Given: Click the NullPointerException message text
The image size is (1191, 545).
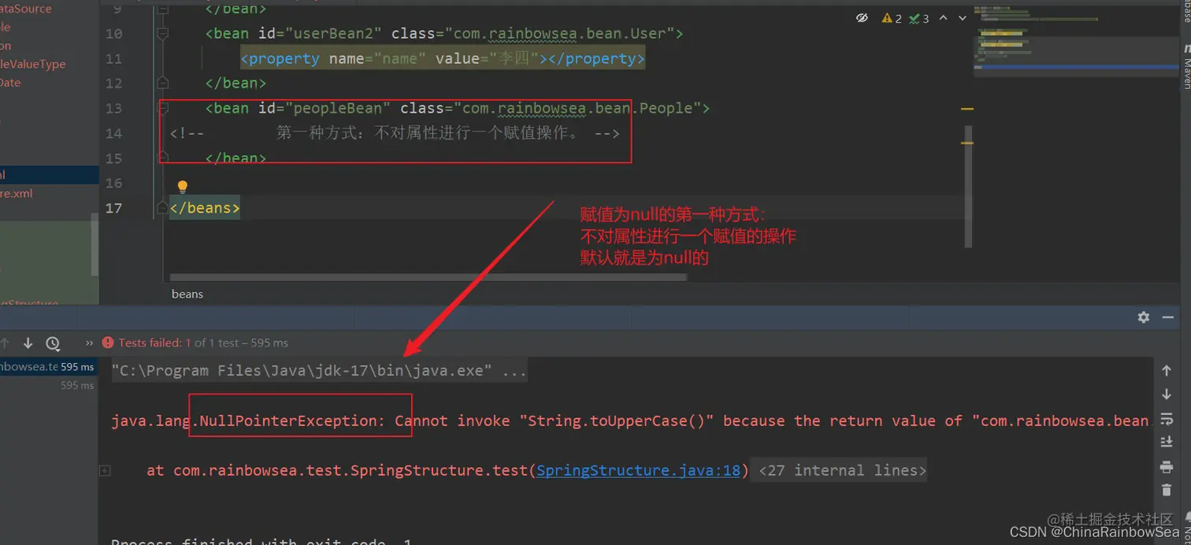Looking at the screenshot, I should pos(629,421).
